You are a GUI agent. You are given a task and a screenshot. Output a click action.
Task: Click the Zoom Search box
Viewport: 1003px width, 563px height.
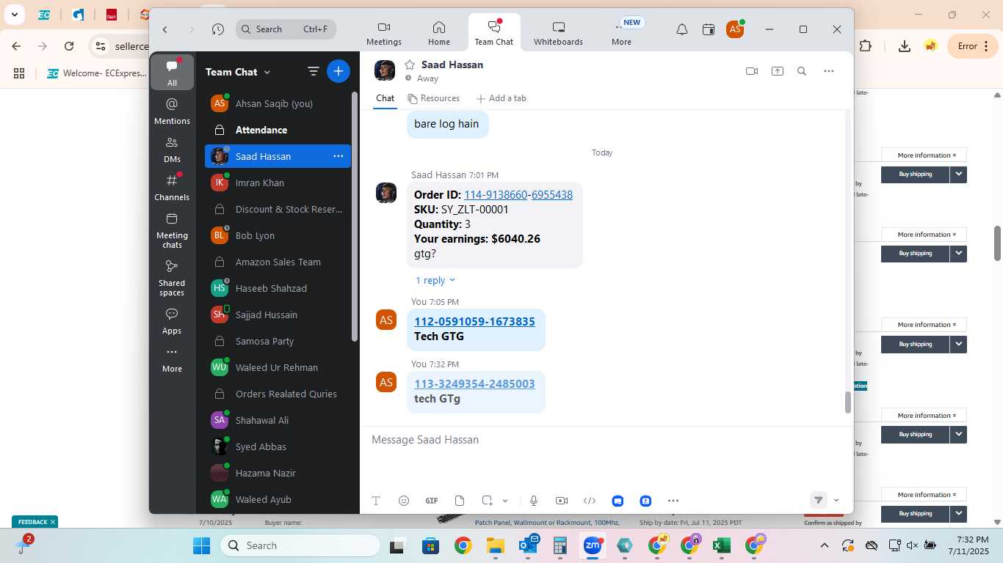pyautogui.click(x=286, y=29)
